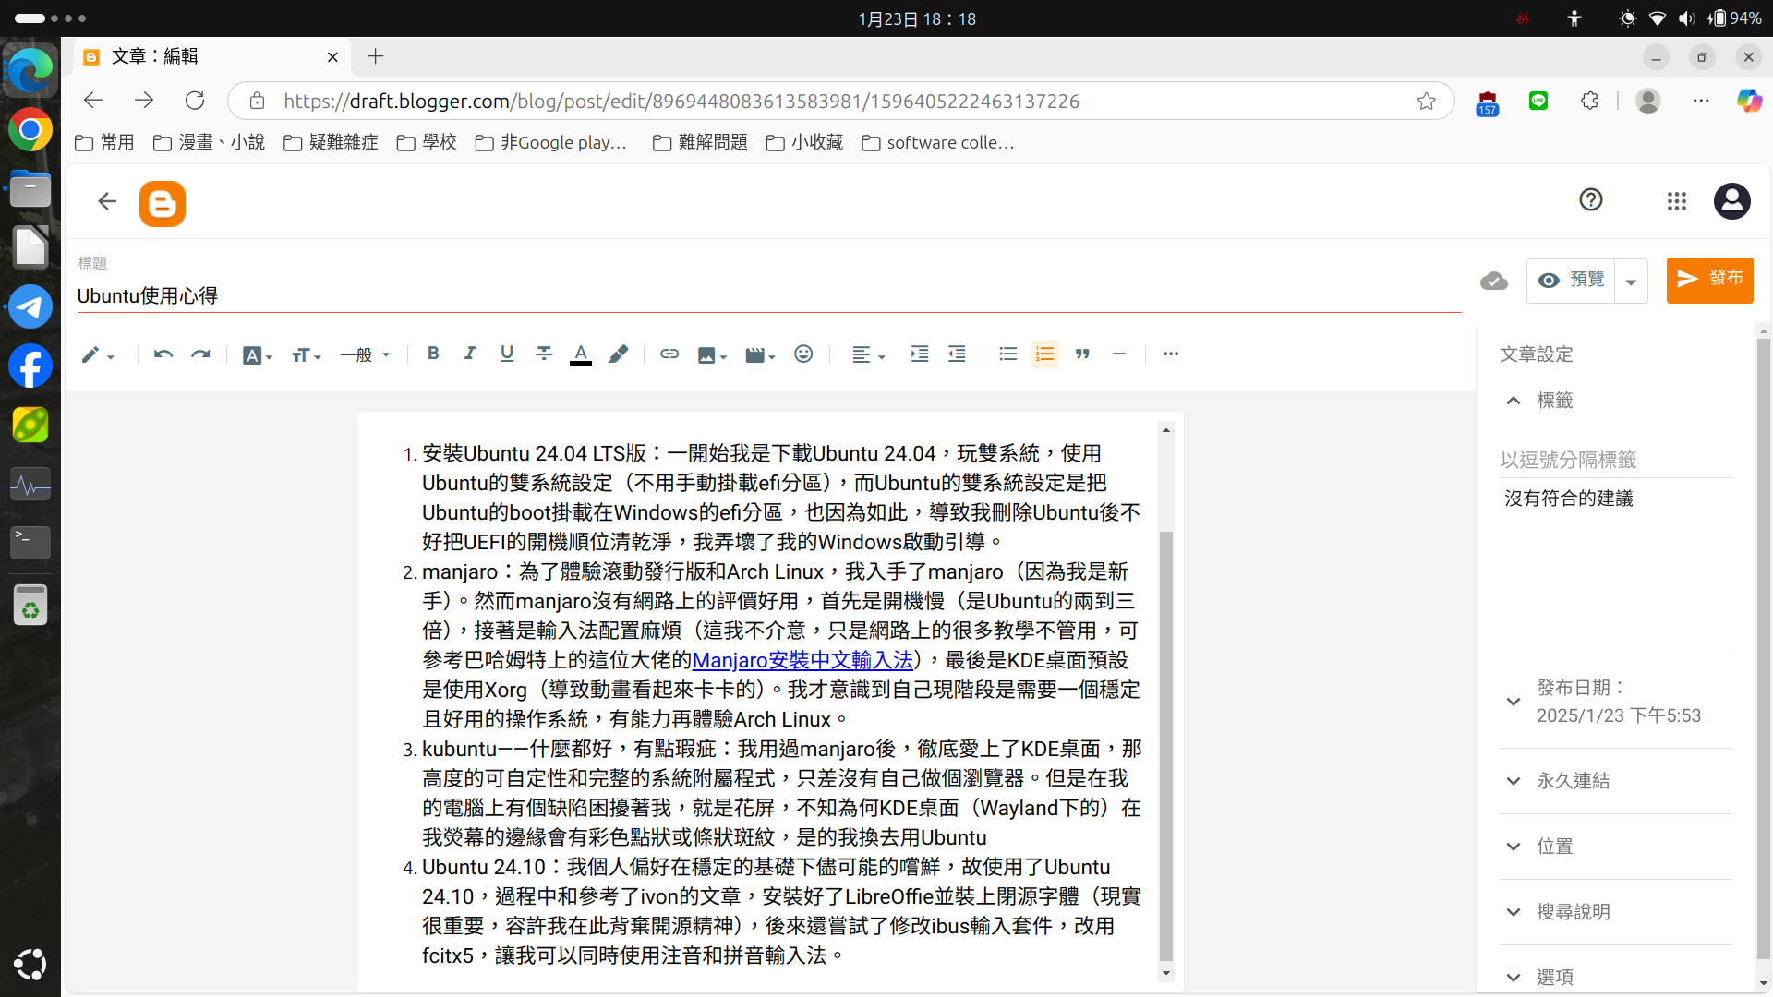The image size is (1773, 997).
Task: Apply the blockquote formatting icon
Action: (x=1082, y=354)
